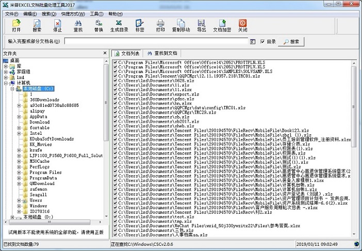The image size is (362, 251).
Task: Click the folder tree vertical scrollbar thumb
Action: pyautogui.click(x=106, y=103)
